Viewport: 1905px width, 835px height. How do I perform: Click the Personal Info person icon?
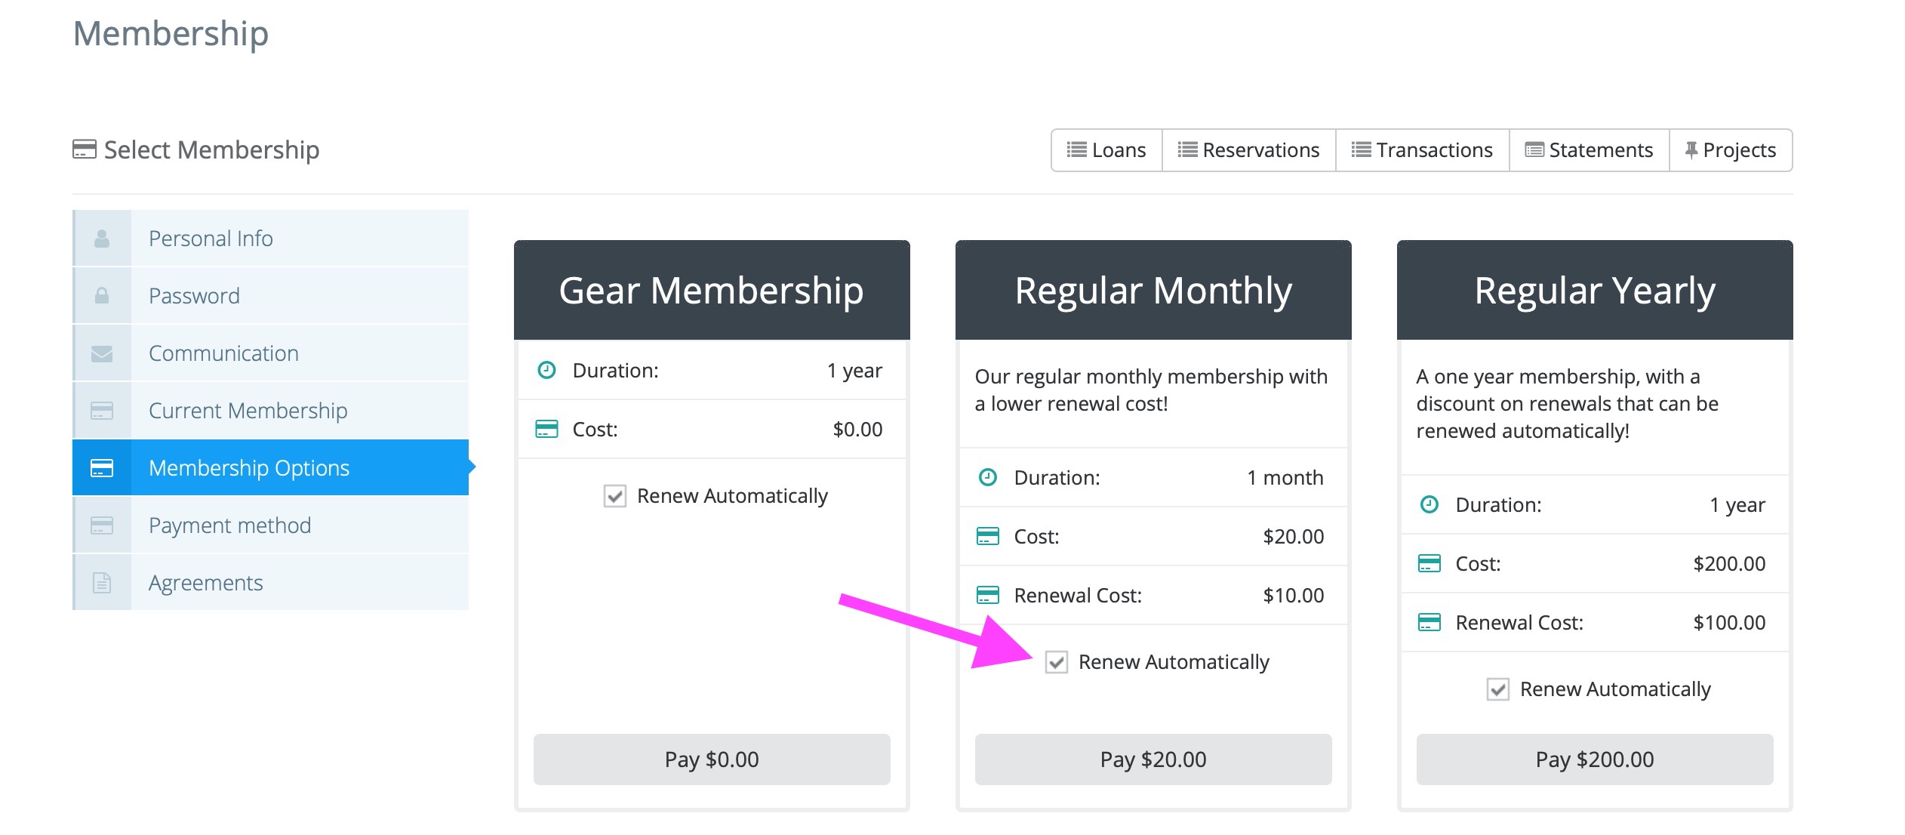click(x=102, y=239)
